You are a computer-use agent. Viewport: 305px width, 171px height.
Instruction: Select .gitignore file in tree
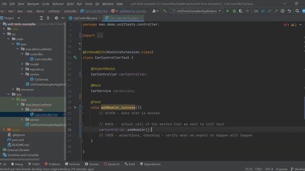tap(18, 135)
